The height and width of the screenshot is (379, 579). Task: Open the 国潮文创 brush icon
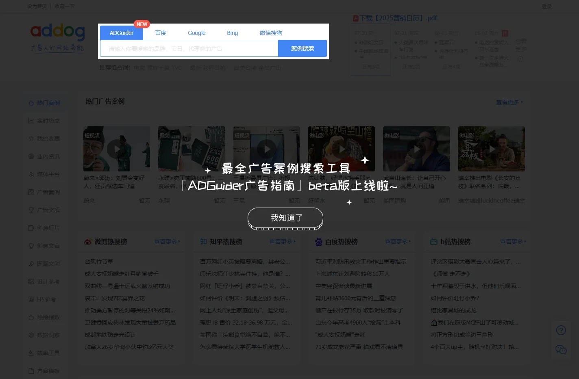(x=31, y=264)
